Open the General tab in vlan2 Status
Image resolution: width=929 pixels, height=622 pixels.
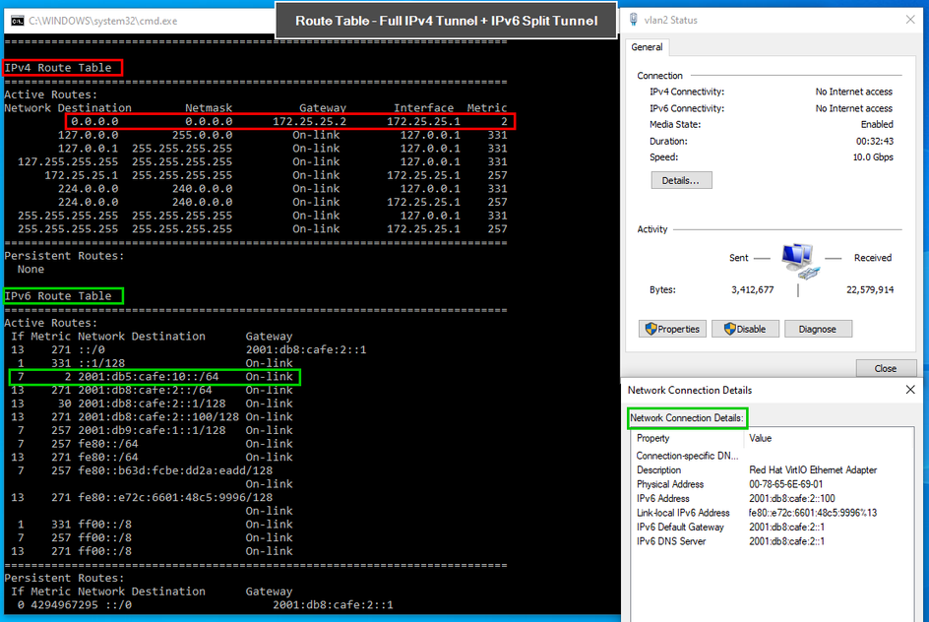pos(647,47)
